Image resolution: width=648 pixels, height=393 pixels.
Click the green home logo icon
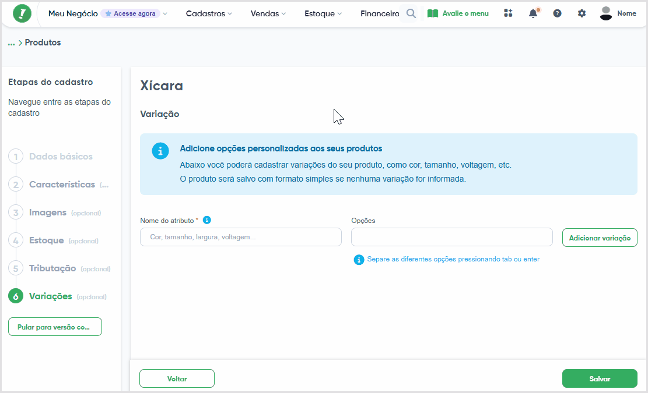pyautogui.click(x=22, y=13)
